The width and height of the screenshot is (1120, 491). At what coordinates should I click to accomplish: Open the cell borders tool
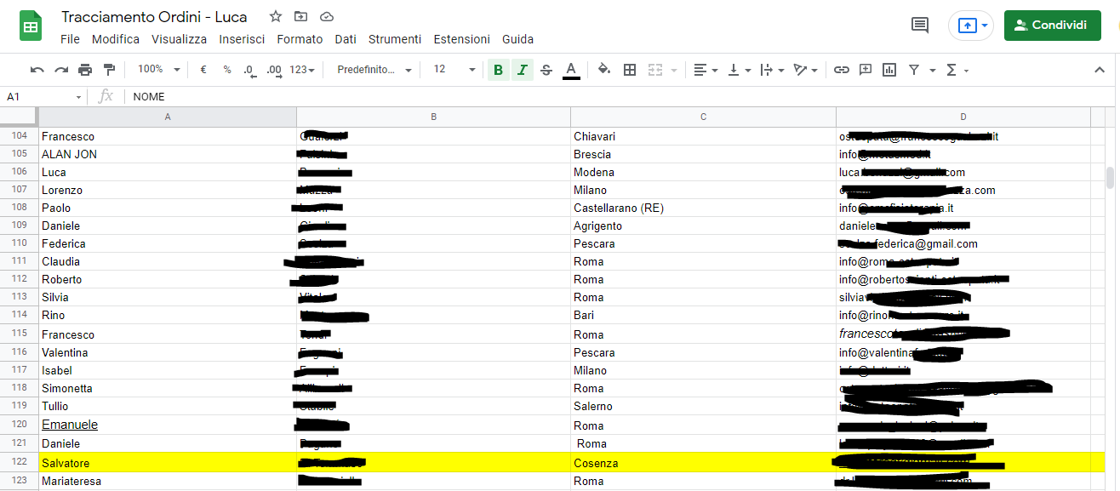[630, 70]
